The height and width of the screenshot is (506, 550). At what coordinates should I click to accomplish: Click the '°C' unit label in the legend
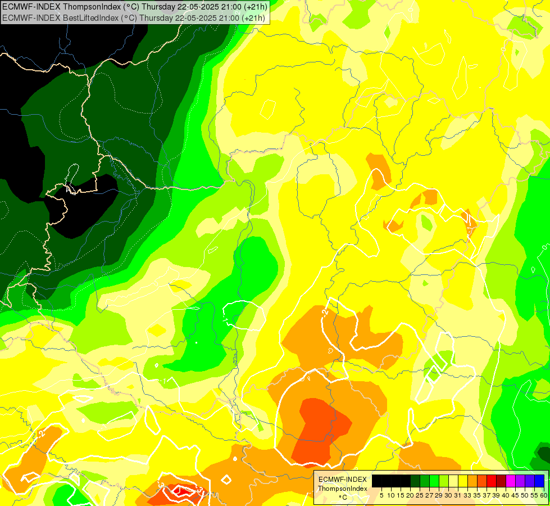tap(343, 498)
